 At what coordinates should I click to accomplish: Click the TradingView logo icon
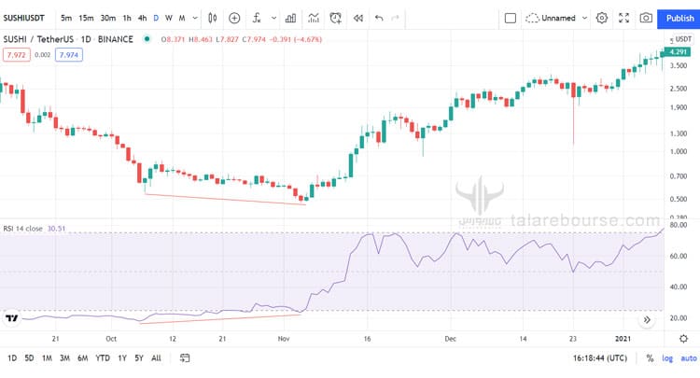tap(12, 318)
